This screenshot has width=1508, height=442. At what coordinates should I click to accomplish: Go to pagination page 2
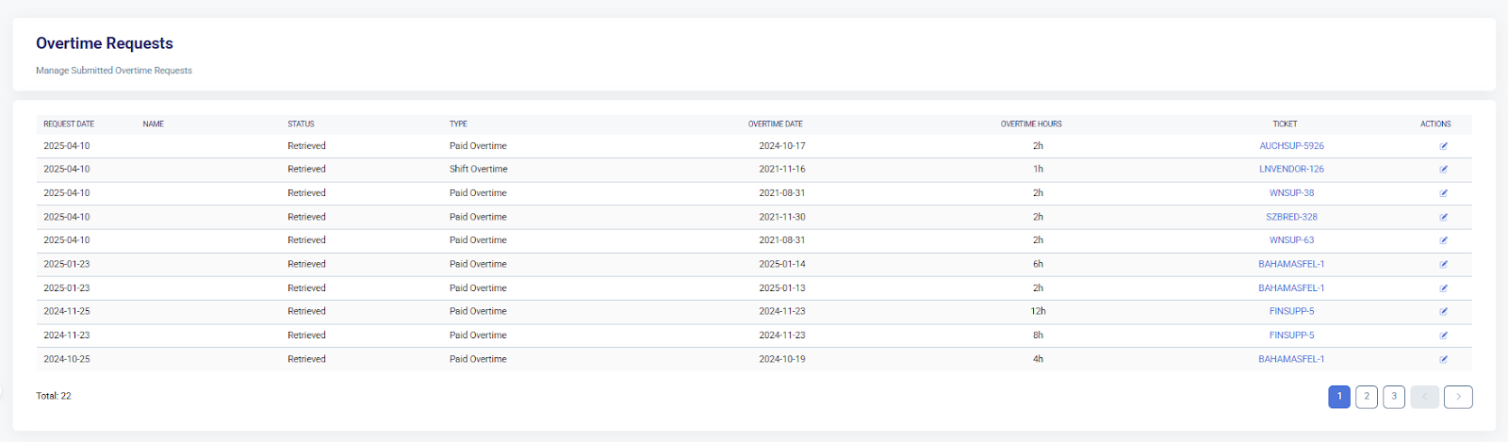(x=1367, y=397)
